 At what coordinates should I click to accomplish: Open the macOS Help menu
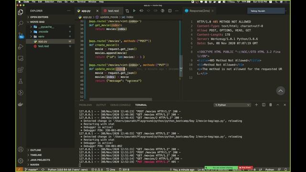[101, 1]
